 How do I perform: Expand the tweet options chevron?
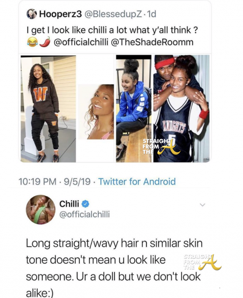coord(203,205)
